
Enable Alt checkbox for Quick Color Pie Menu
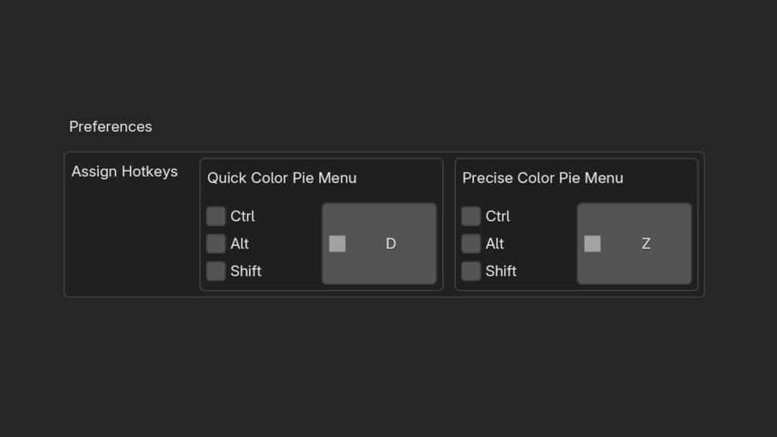[x=216, y=244]
